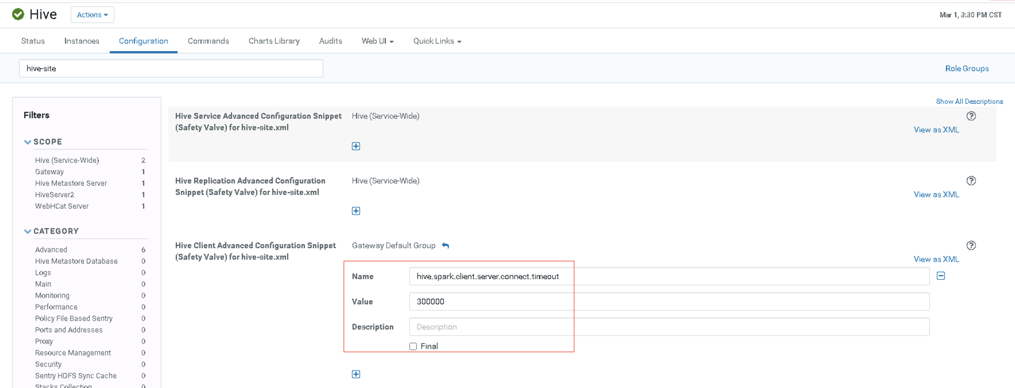1015x388 pixels.
Task: Click Show All Descriptions
Action: (x=969, y=101)
